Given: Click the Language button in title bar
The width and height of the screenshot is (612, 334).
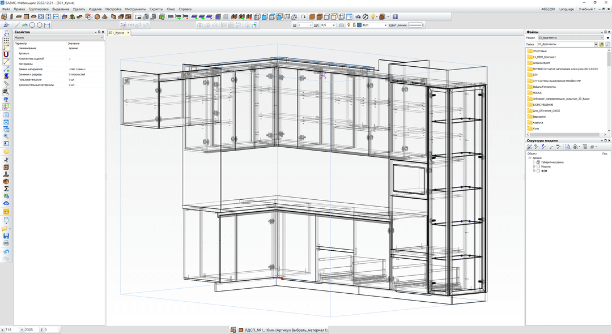Looking at the screenshot, I should (566, 9).
